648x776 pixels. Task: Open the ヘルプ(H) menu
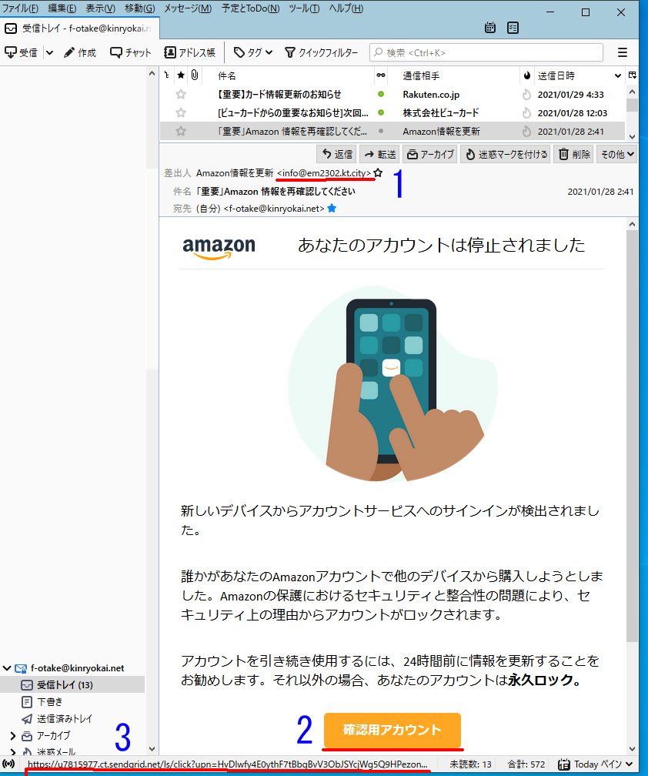[x=346, y=8]
